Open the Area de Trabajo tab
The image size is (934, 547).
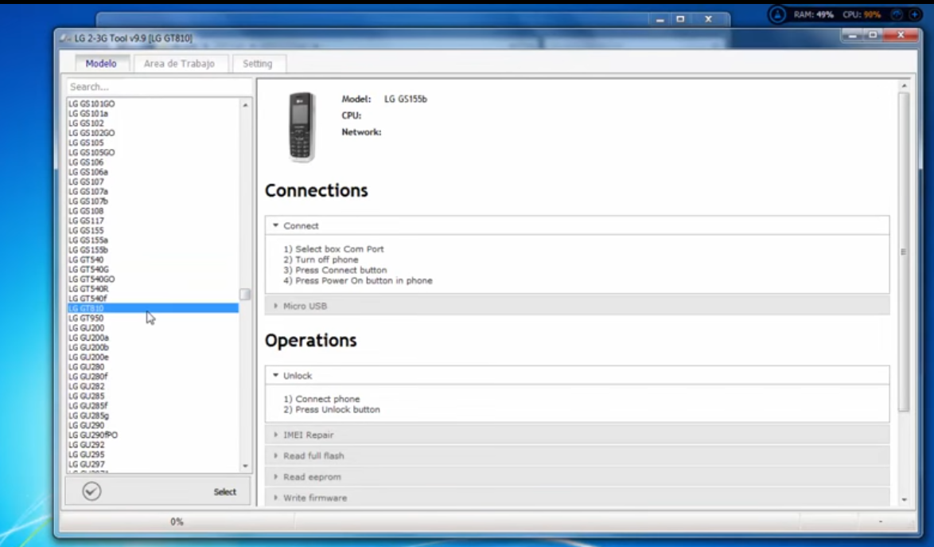(179, 63)
